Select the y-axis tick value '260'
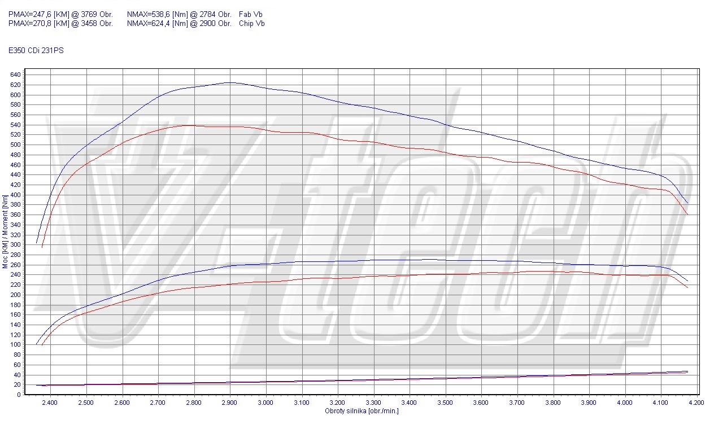Image resolution: width=714 pixels, height=424 pixels. (15, 265)
